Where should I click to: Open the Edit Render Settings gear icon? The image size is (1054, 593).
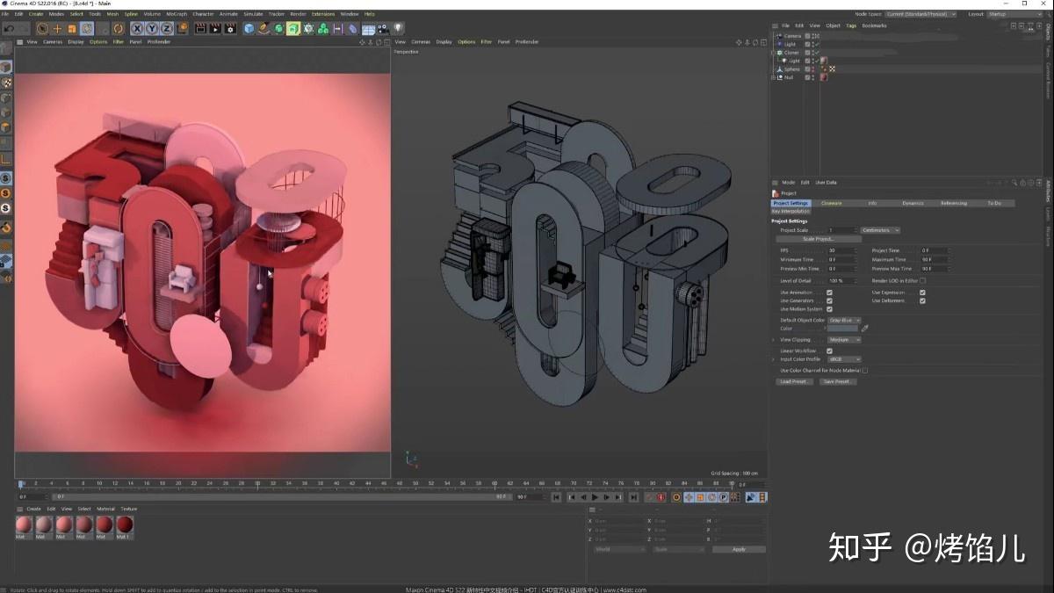click(230, 29)
